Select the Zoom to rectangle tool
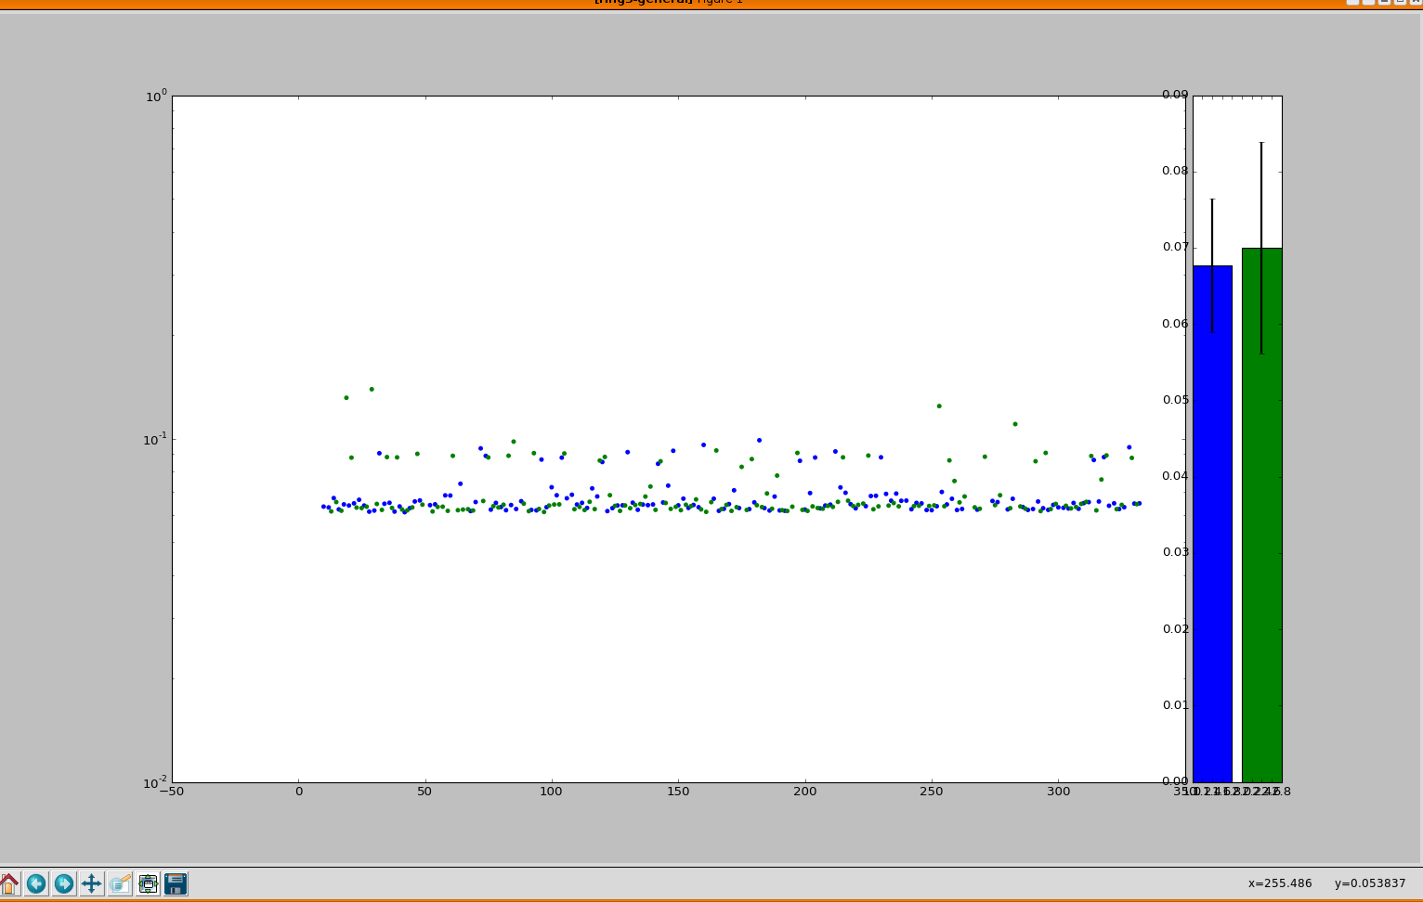Viewport: 1423px width, 902px height. pyautogui.click(x=120, y=883)
